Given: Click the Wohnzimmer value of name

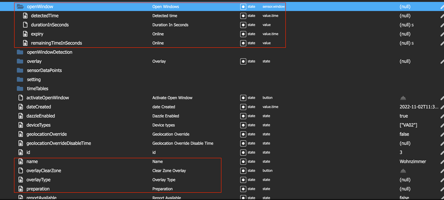Looking at the screenshot, I should [x=413, y=162].
